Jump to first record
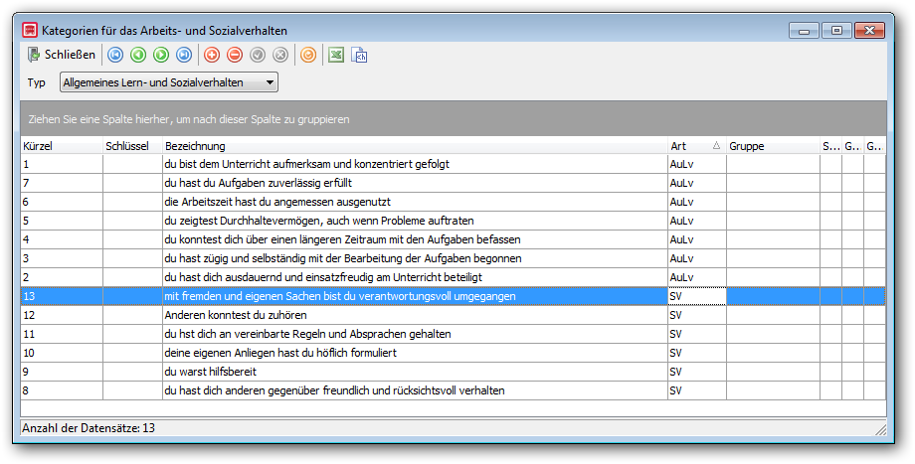The width and height of the screenshot is (915, 464). (x=115, y=55)
